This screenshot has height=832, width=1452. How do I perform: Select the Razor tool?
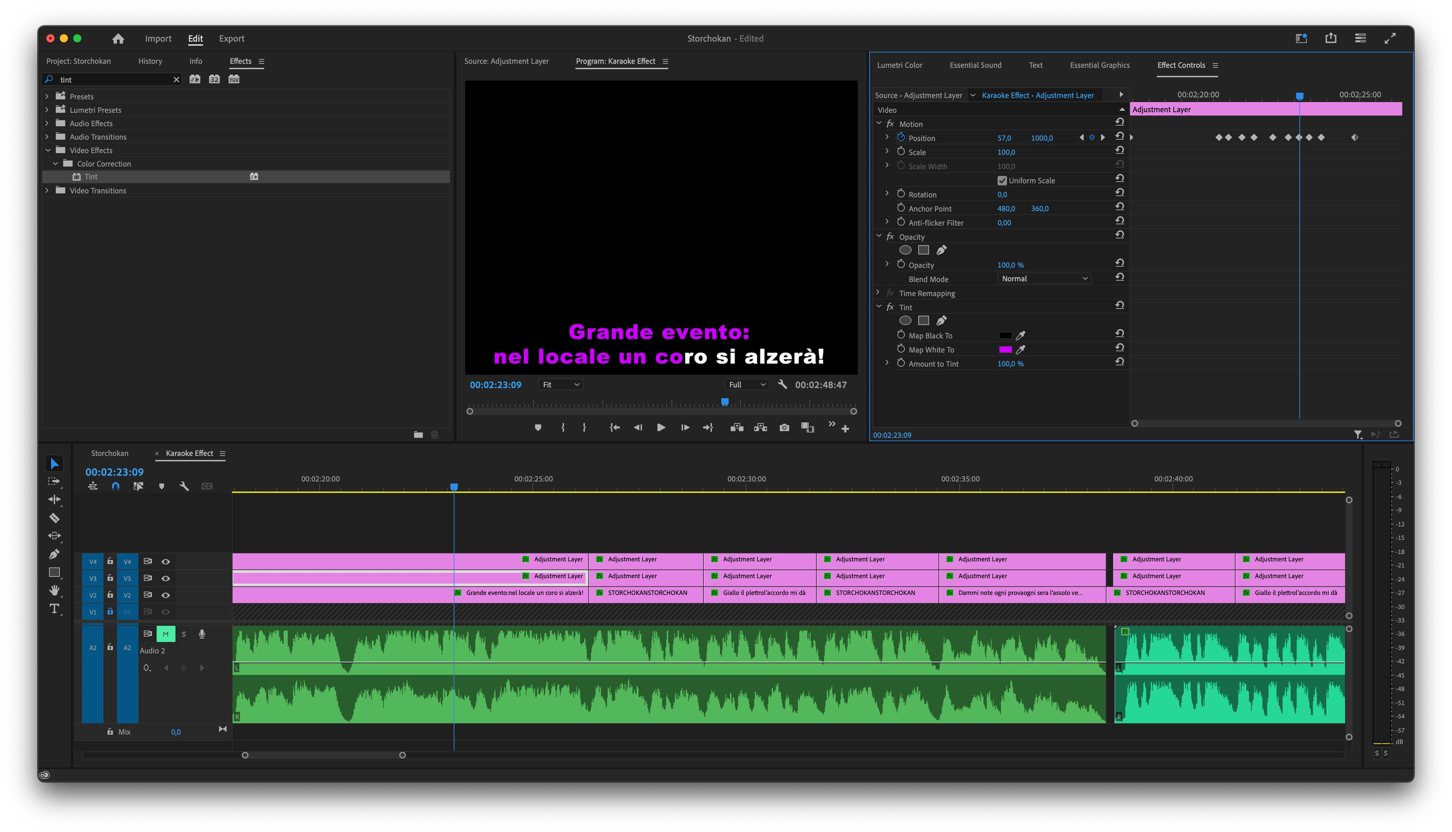(54, 518)
